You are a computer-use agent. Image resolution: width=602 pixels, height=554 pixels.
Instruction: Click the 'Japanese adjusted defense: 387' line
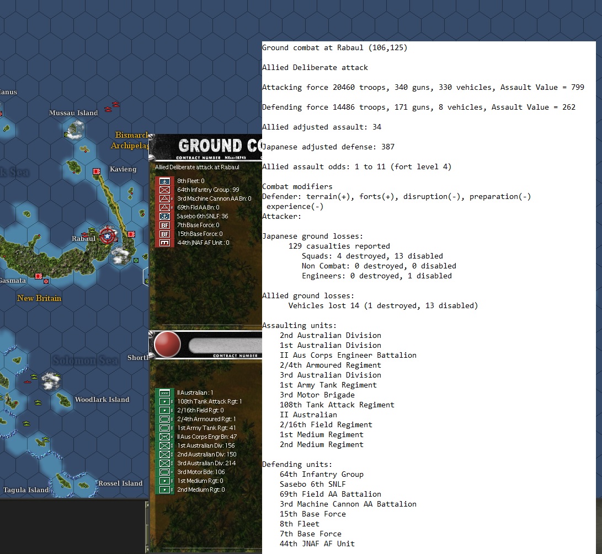click(x=328, y=147)
